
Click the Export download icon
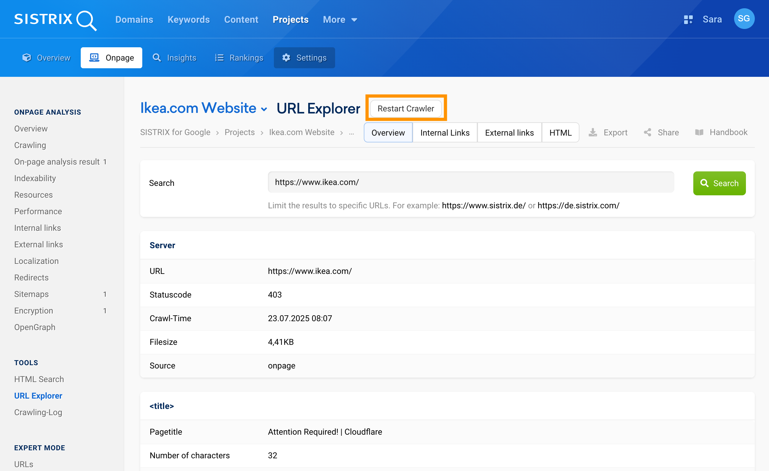click(x=593, y=132)
